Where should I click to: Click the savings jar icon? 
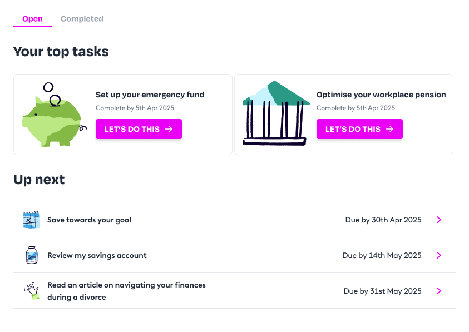pos(31,255)
